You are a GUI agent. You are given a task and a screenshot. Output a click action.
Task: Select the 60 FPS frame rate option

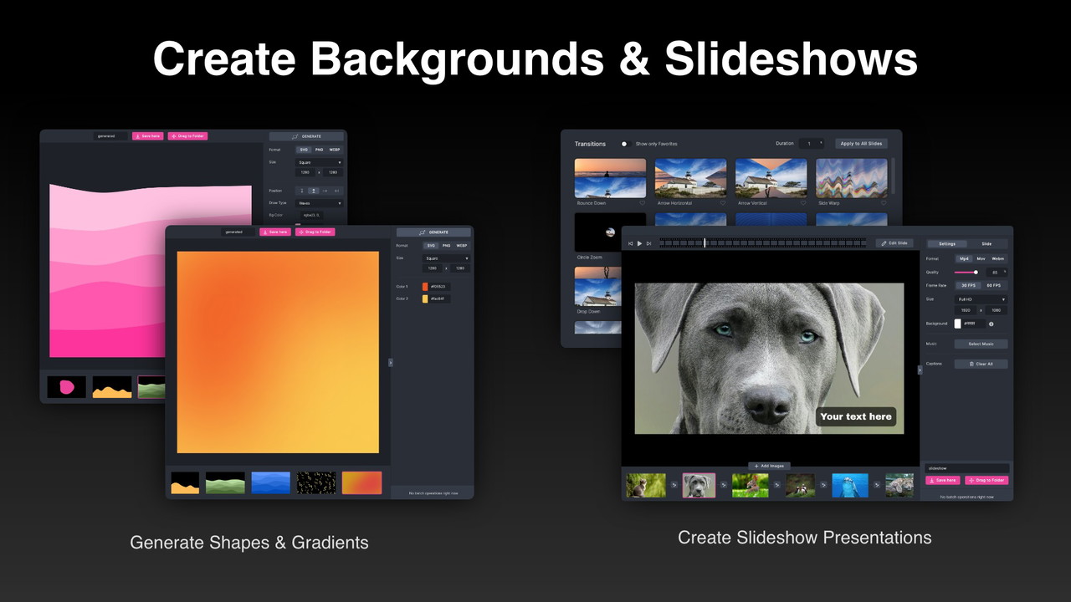tap(993, 285)
